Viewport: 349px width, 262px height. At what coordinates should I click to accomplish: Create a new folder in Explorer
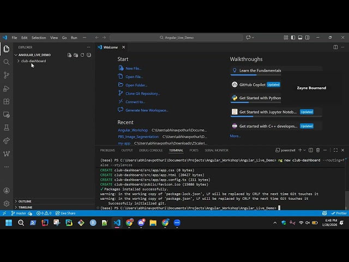pos(76,55)
